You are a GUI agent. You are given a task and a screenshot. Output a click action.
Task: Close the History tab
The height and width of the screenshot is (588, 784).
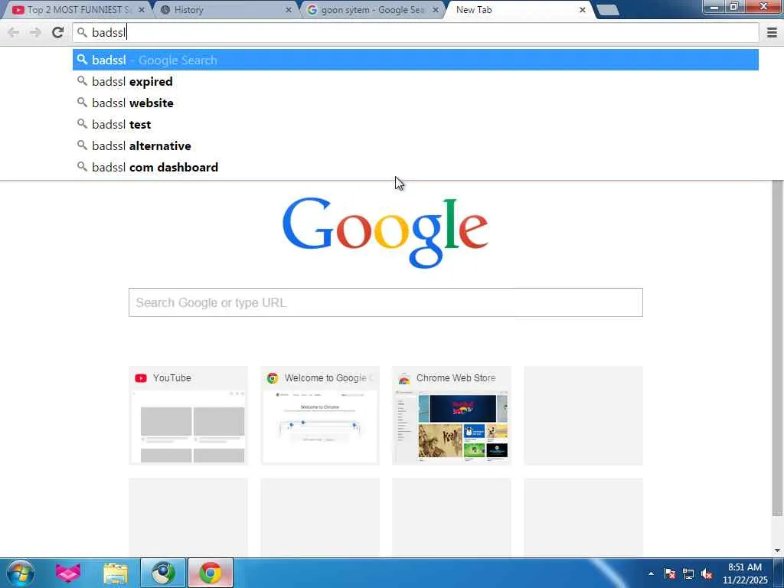[289, 10]
